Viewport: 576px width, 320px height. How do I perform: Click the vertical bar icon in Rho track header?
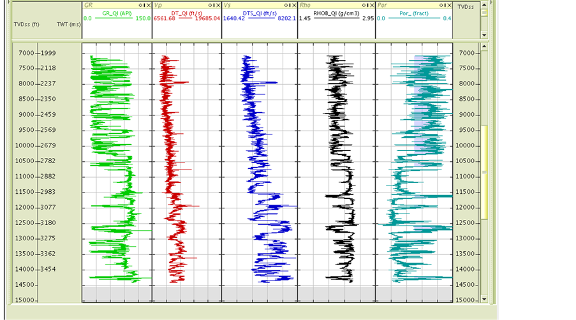pos(368,4)
